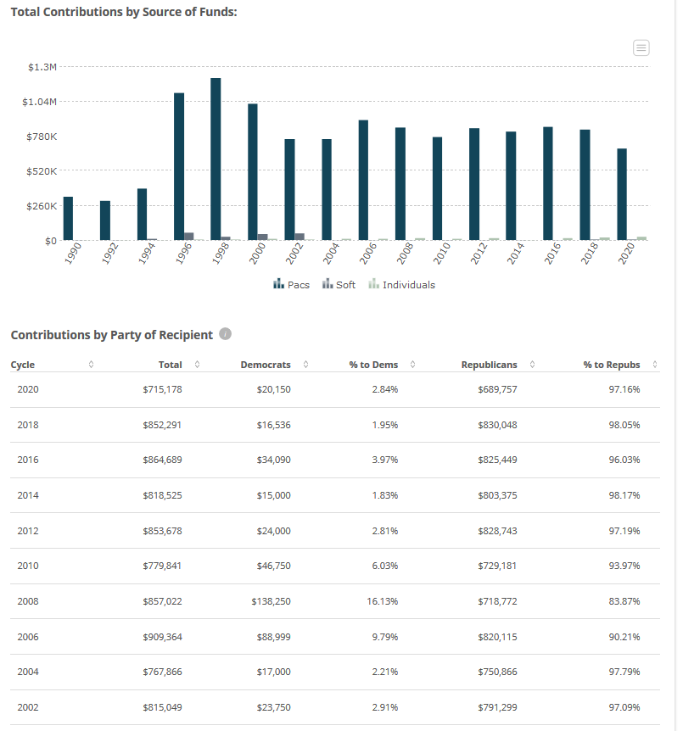The image size is (683, 731).
Task: Select the 1990 Pacs bar
Action: coord(68,219)
